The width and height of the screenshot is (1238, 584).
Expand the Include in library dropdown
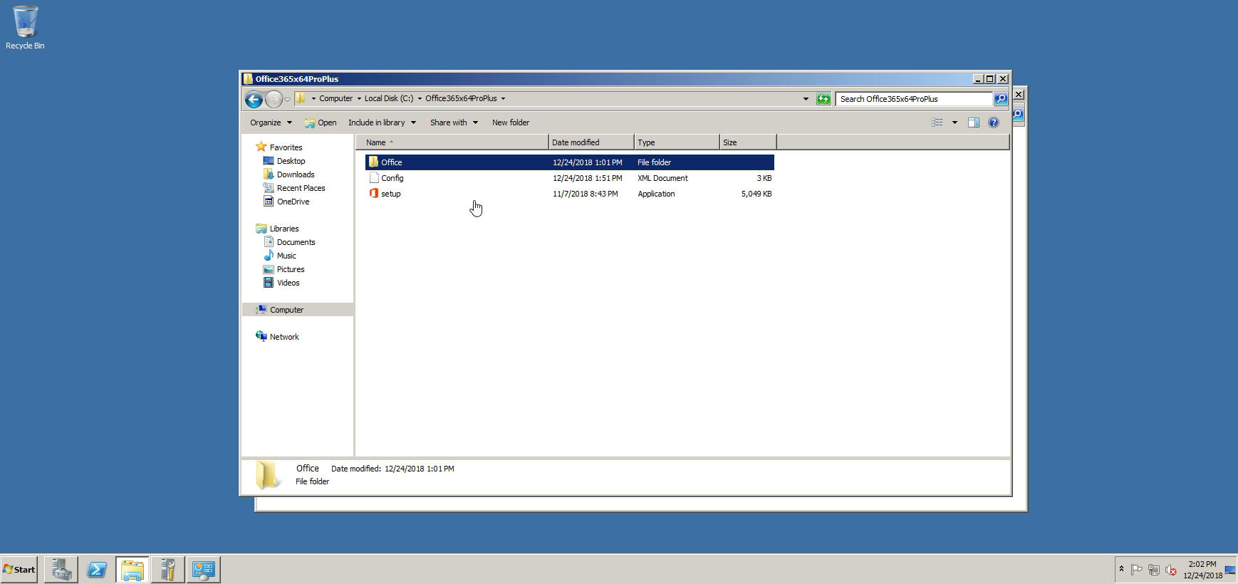382,122
